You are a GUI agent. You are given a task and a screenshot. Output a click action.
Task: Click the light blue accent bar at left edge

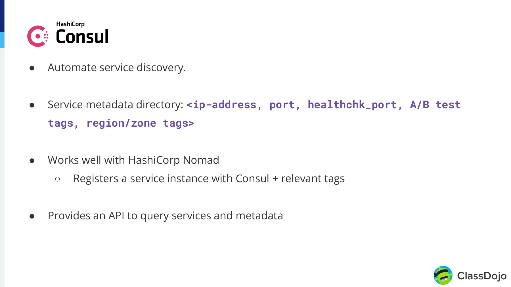2,40
